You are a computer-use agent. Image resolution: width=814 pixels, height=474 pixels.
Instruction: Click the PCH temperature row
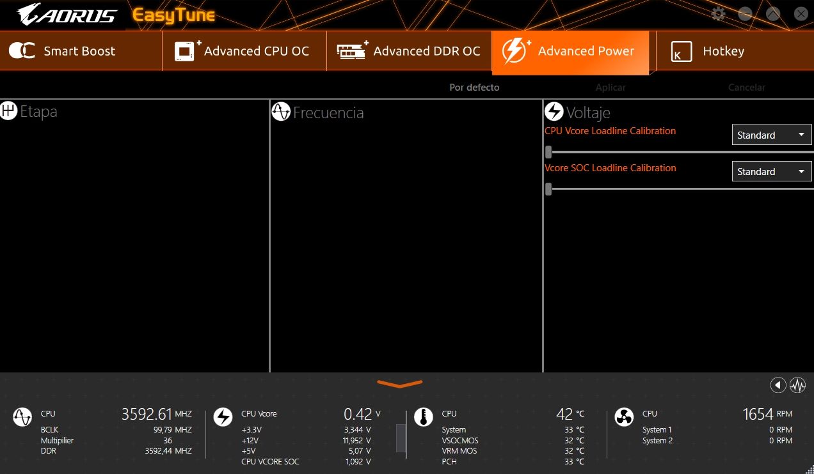tap(513, 461)
